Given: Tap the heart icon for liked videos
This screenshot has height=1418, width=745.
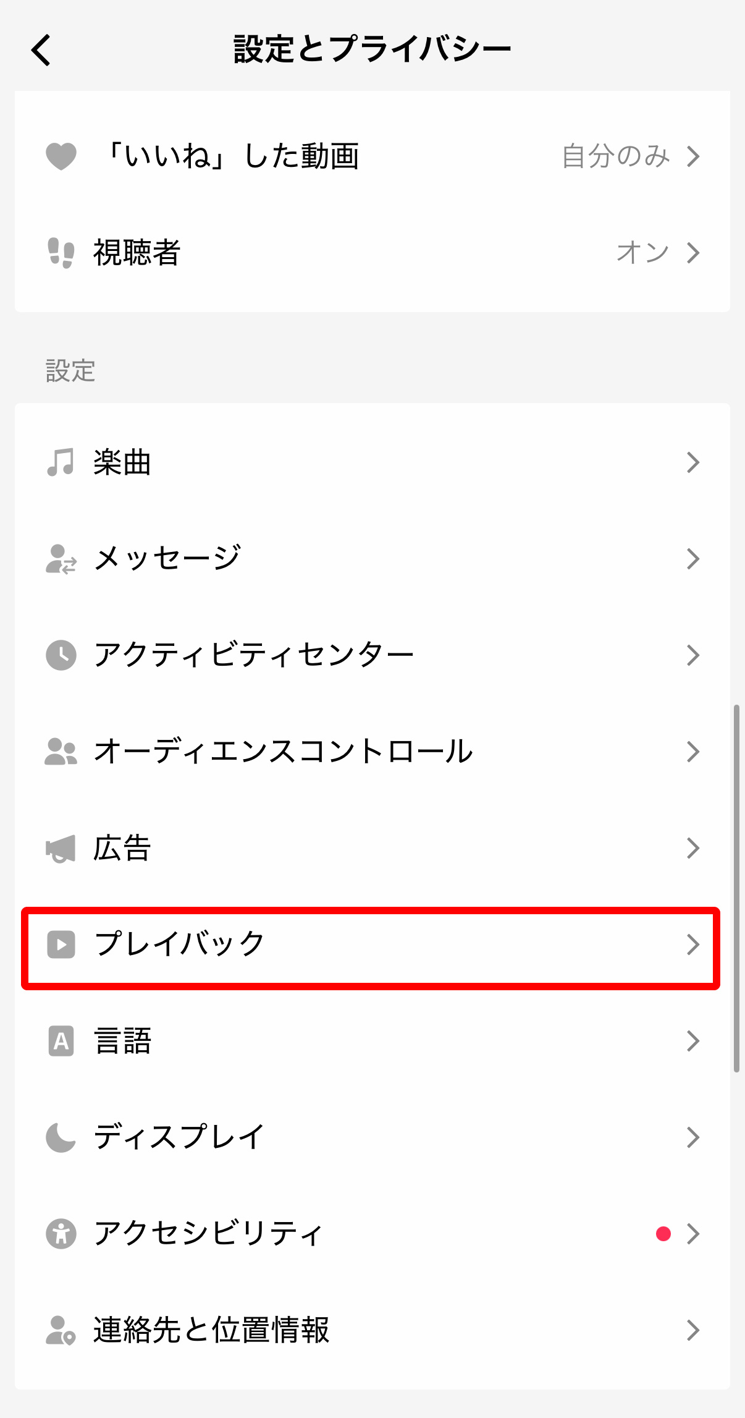Looking at the screenshot, I should pos(61,156).
